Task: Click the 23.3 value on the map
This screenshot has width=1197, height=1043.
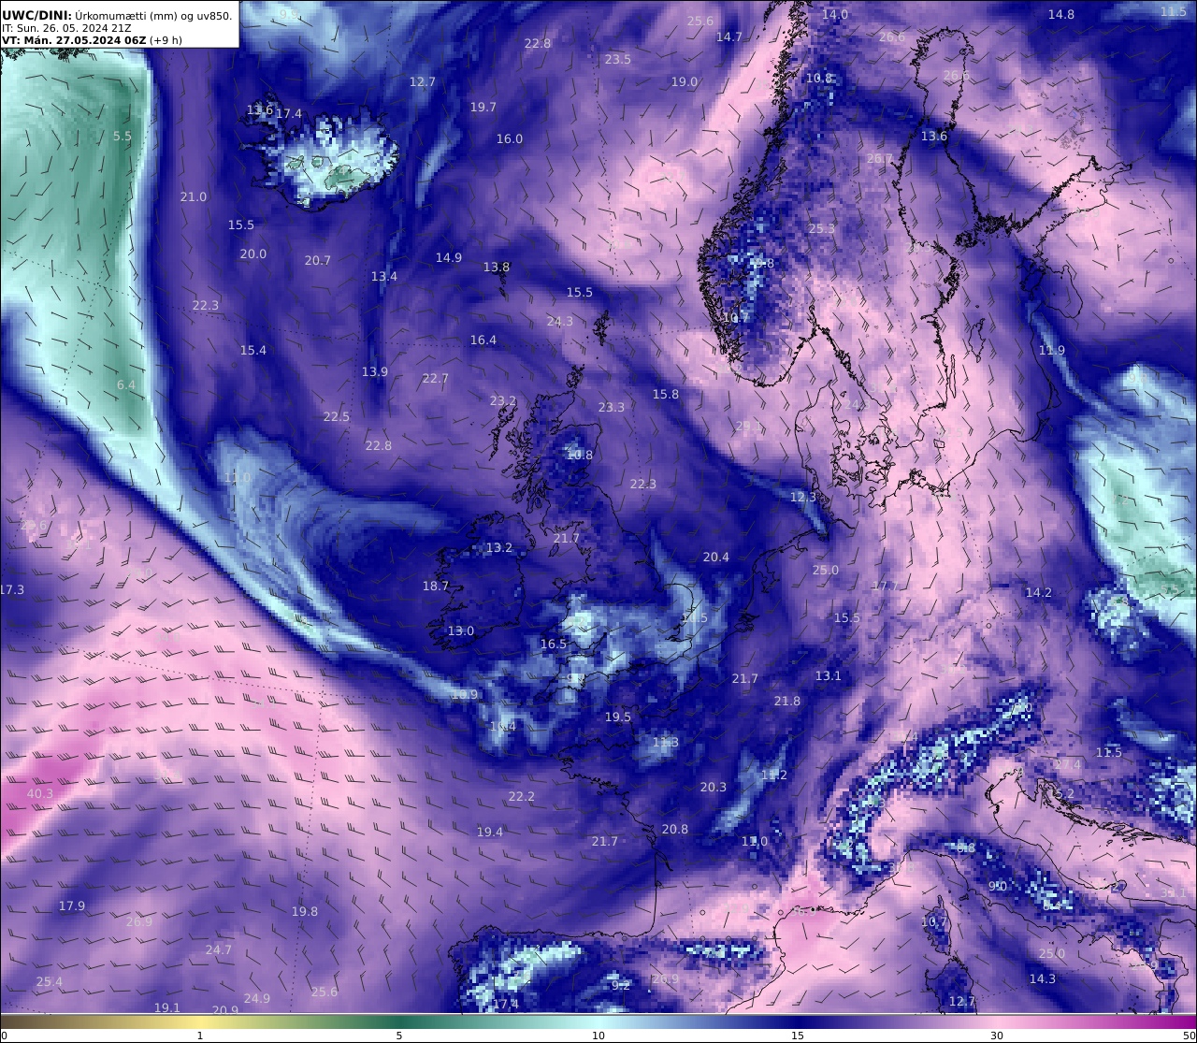Action: (x=611, y=407)
